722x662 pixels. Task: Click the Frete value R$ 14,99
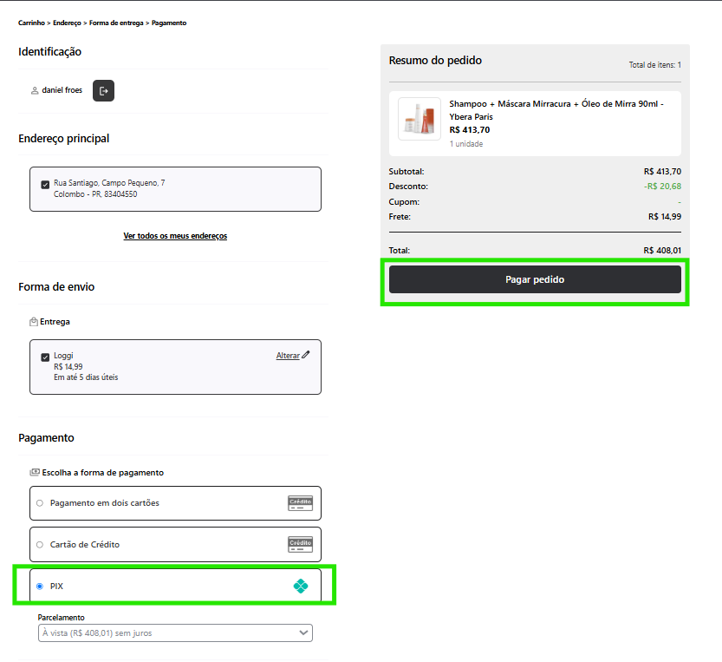tap(665, 217)
